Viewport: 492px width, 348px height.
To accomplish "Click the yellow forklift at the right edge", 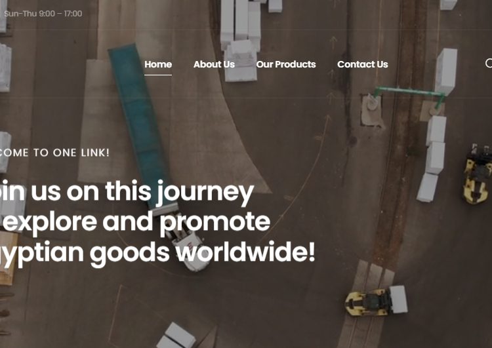I will (x=478, y=174).
